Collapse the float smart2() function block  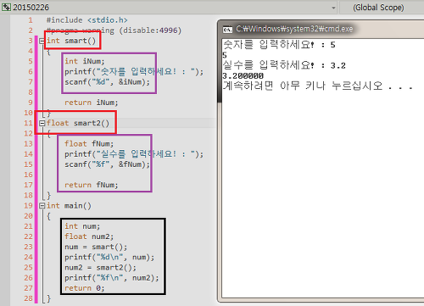42,123
